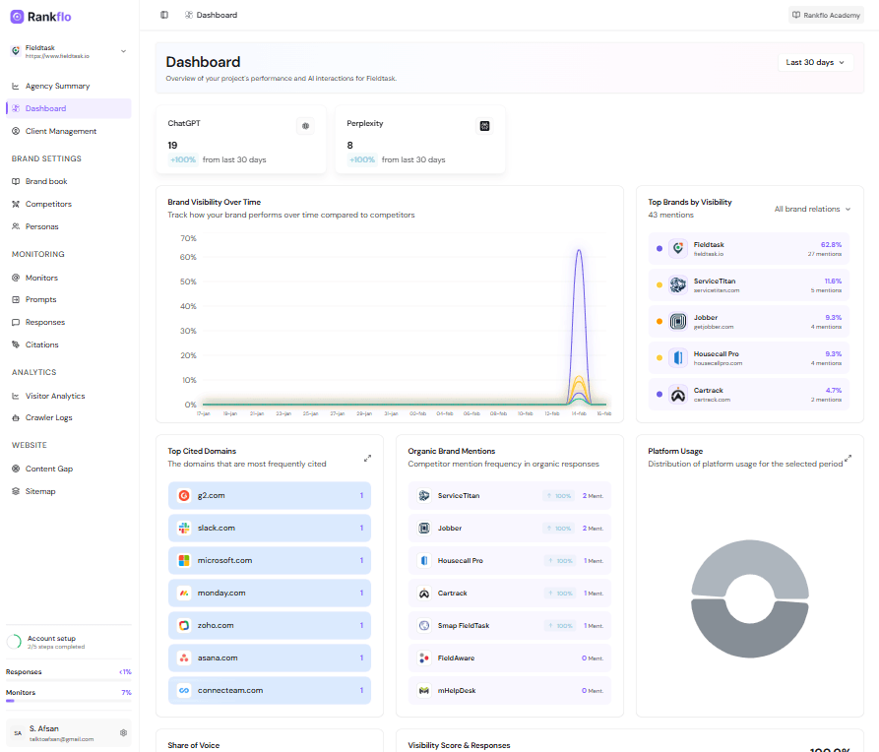Click the settings gear next to S. Afsan
This screenshot has width=879, height=752.
tap(123, 733)
